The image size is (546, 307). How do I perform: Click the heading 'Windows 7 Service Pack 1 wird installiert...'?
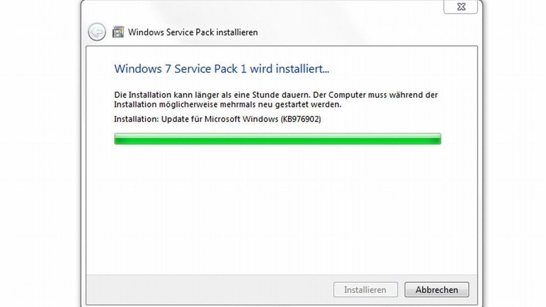(x=221, y=69)
